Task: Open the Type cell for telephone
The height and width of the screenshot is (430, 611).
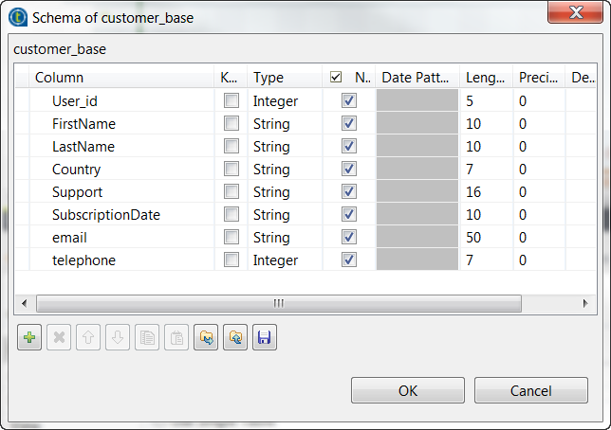Action: click(x=284, y=260)
